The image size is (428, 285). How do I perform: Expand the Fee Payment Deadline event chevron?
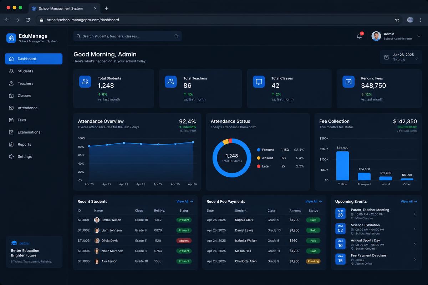pyautogui.click(x=414, y=259)
